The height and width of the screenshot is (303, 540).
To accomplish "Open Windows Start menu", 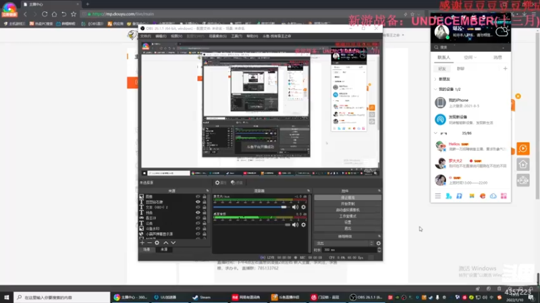I will (7, 297).
